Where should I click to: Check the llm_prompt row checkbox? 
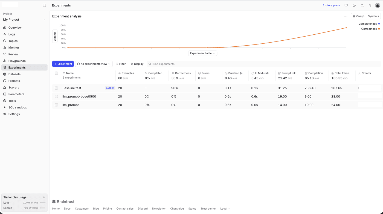coord(56,105)
